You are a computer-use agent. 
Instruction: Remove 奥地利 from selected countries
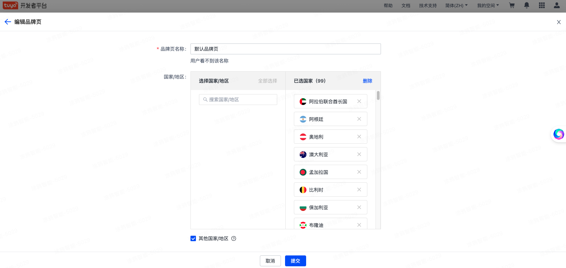click(x=359, y=137)
